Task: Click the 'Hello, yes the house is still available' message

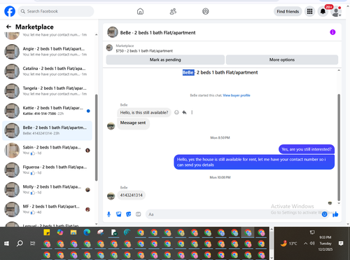Action: [x=254, y=162]
